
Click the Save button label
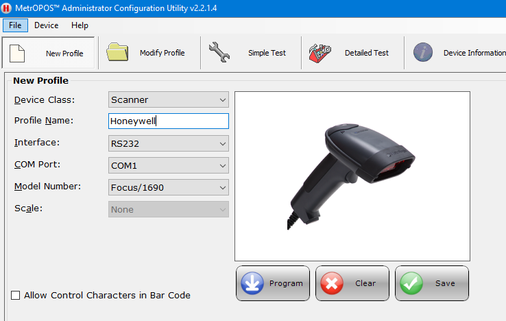pos(445,283)
